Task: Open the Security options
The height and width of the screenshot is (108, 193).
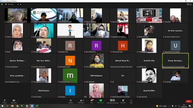Action: coord(71,101)
